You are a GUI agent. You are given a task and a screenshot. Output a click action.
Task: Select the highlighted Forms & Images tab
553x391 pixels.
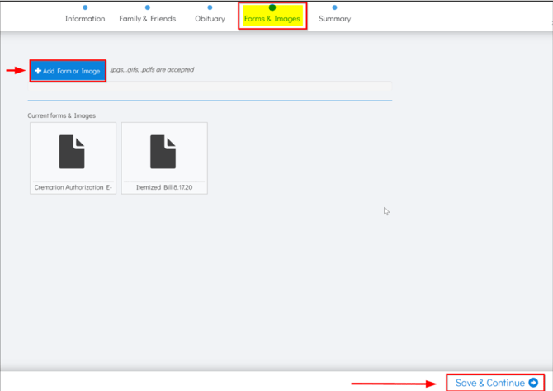[272, 18]
